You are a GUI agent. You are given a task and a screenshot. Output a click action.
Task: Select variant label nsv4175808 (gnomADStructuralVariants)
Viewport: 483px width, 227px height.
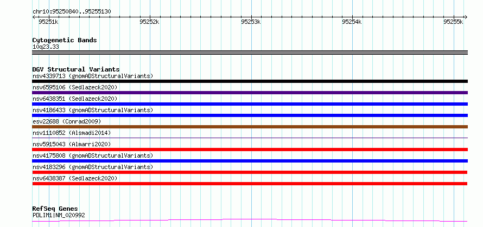coord(93,155)
